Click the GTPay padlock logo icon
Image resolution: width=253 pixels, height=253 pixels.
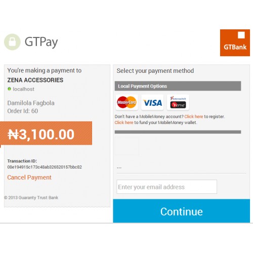(x=12, y=42)
